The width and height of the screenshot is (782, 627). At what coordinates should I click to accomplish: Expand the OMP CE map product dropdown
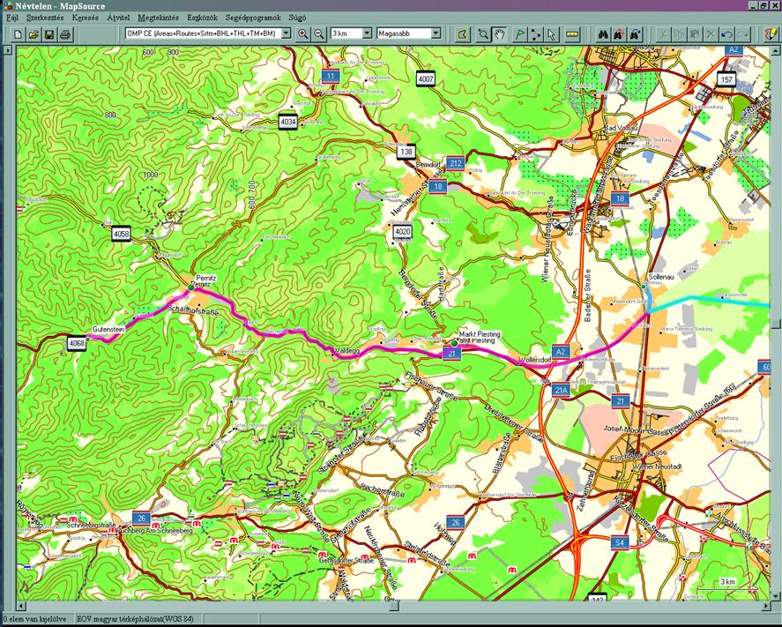tap(286, 34)
